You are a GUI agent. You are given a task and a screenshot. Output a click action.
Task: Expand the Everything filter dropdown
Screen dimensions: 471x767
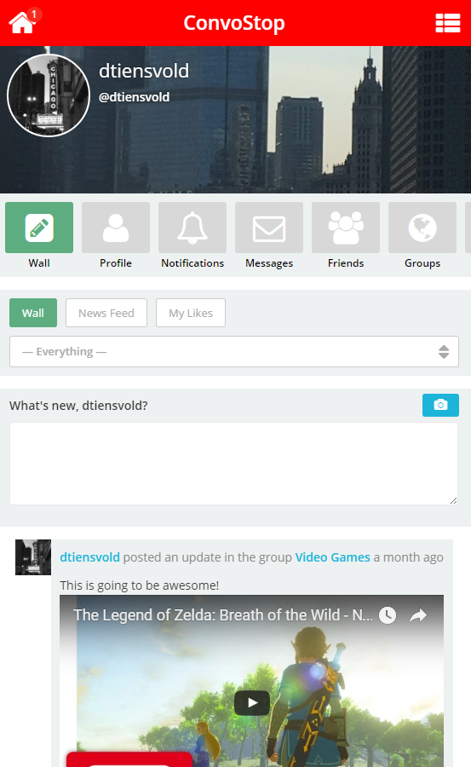click(x=234, y=351)
